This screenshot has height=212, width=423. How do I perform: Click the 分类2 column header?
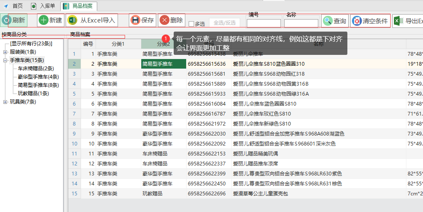pyautogui.click(x=163, y=44)
